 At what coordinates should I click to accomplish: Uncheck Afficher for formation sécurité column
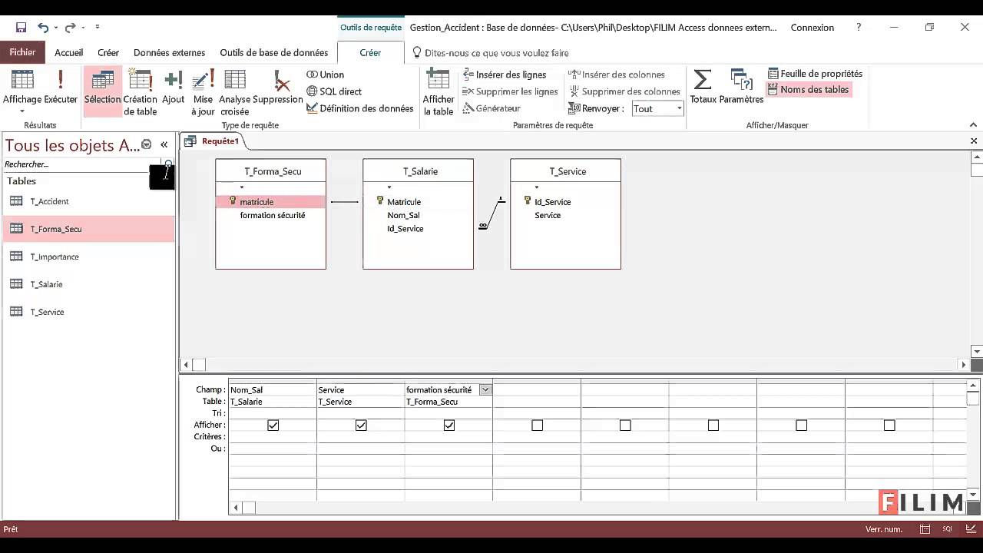(x=449, y=425)
